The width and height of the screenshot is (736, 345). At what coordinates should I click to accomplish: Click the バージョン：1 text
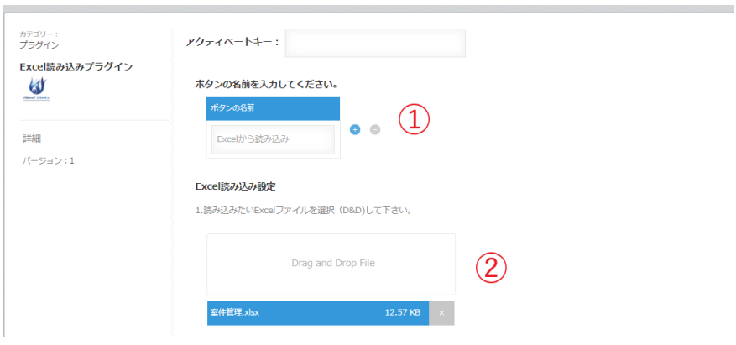pos(49,161)
